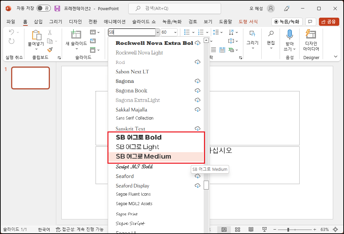This screenshot has height=234, width=344.
Task: Click the Undo arrow icon
Action: 11,32
